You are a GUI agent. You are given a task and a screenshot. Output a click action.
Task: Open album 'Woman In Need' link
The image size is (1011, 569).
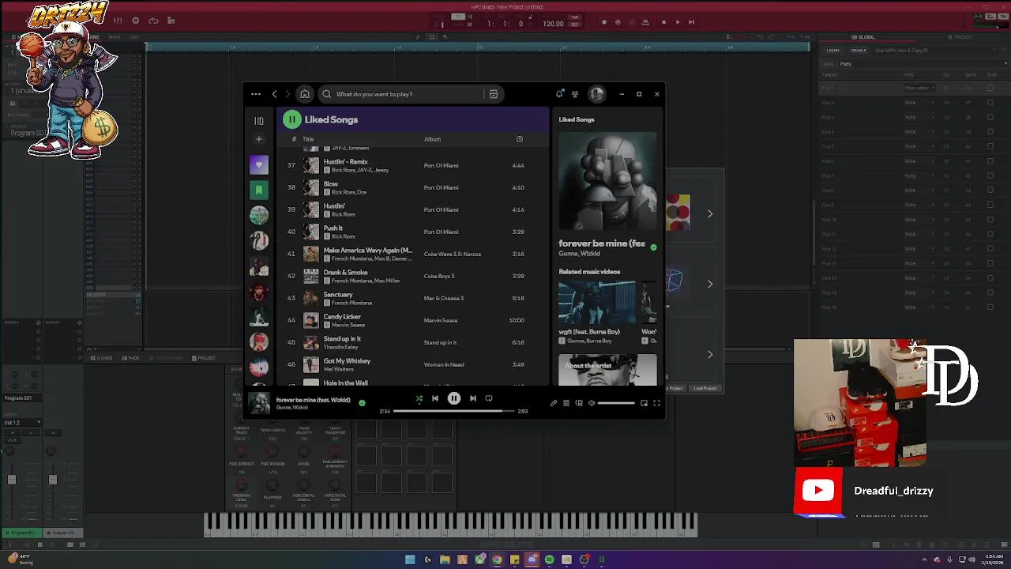click(x=444, y=364)
